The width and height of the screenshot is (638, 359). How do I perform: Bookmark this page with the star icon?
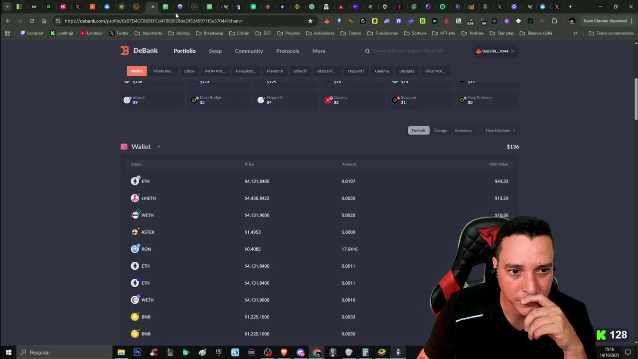pyautogui.click(x=310, y=21)
